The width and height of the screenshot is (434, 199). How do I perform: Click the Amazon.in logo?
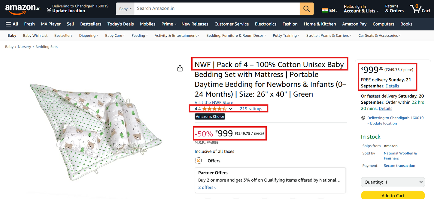pos(23,9)
